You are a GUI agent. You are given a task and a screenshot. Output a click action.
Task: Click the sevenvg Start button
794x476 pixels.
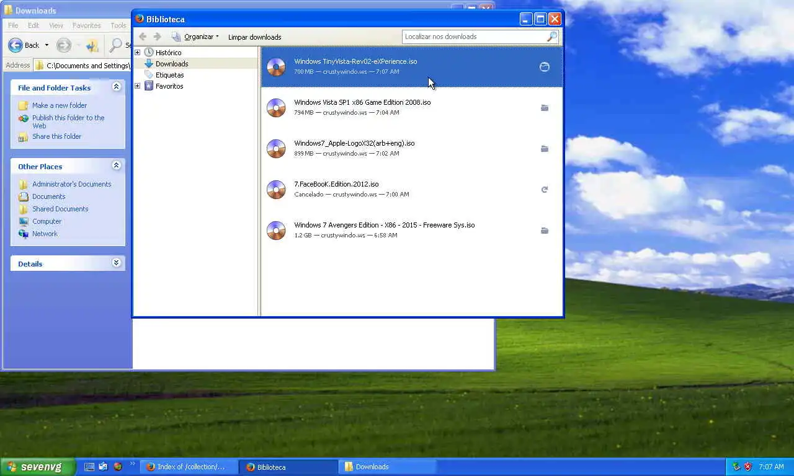click(37, 467)
